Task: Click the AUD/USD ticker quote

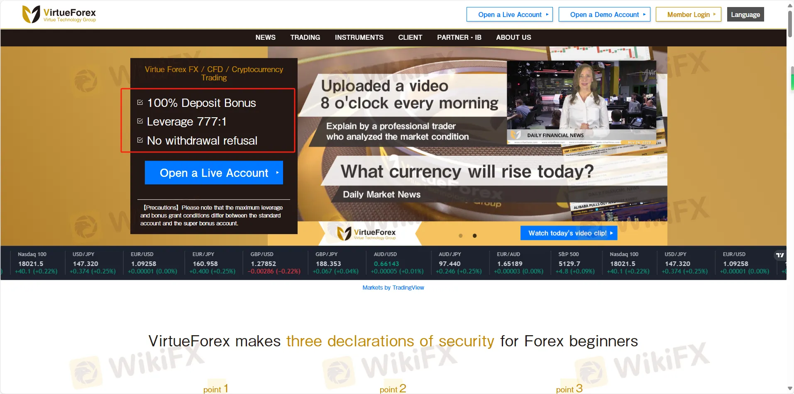Action: click(x=397, y=263)
